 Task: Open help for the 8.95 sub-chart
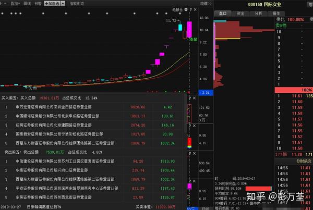pos(190,181)
